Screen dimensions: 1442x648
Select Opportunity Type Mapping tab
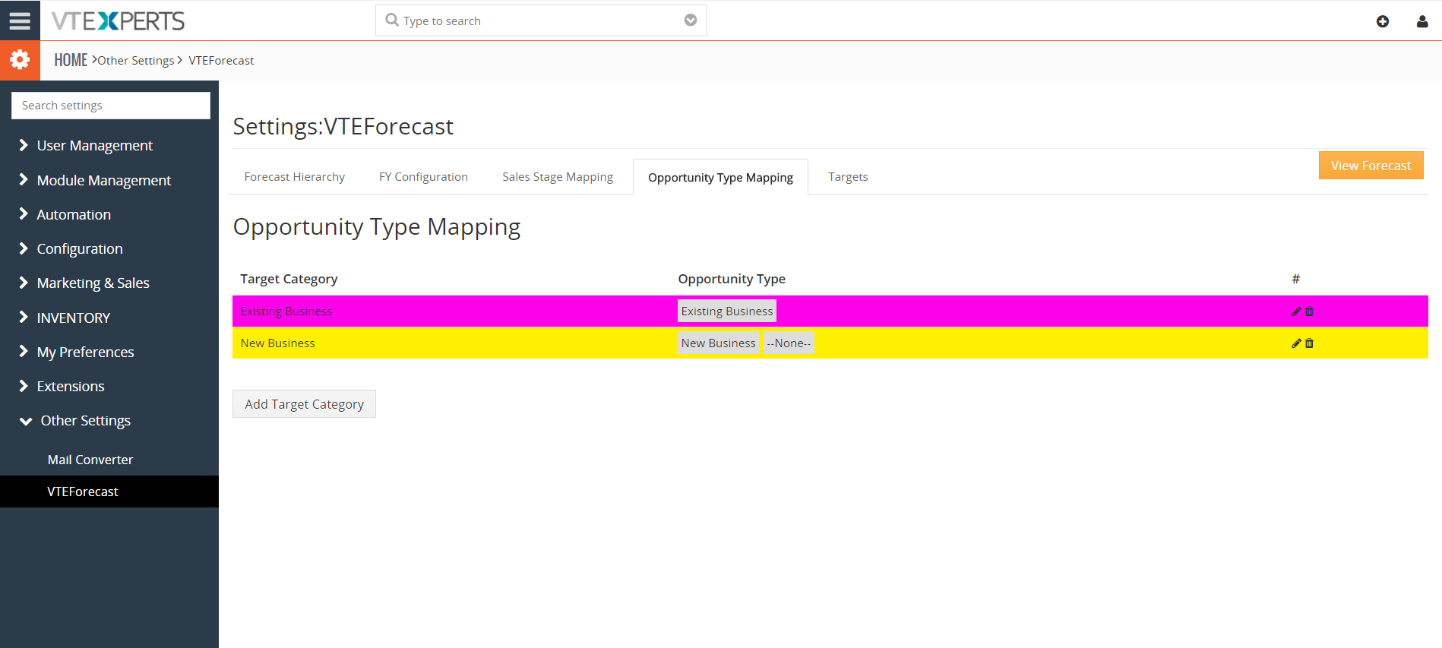click(720, 177)
